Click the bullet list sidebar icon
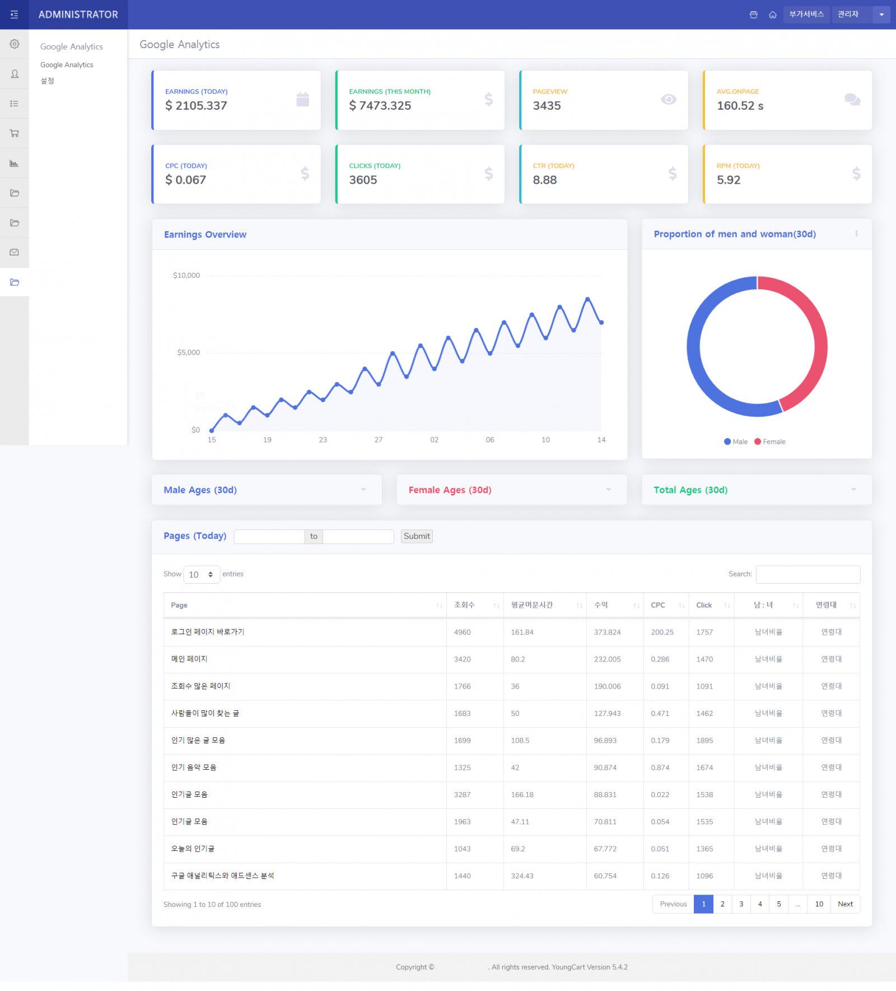Screen dimensions: 896x991 pos(15,104)
